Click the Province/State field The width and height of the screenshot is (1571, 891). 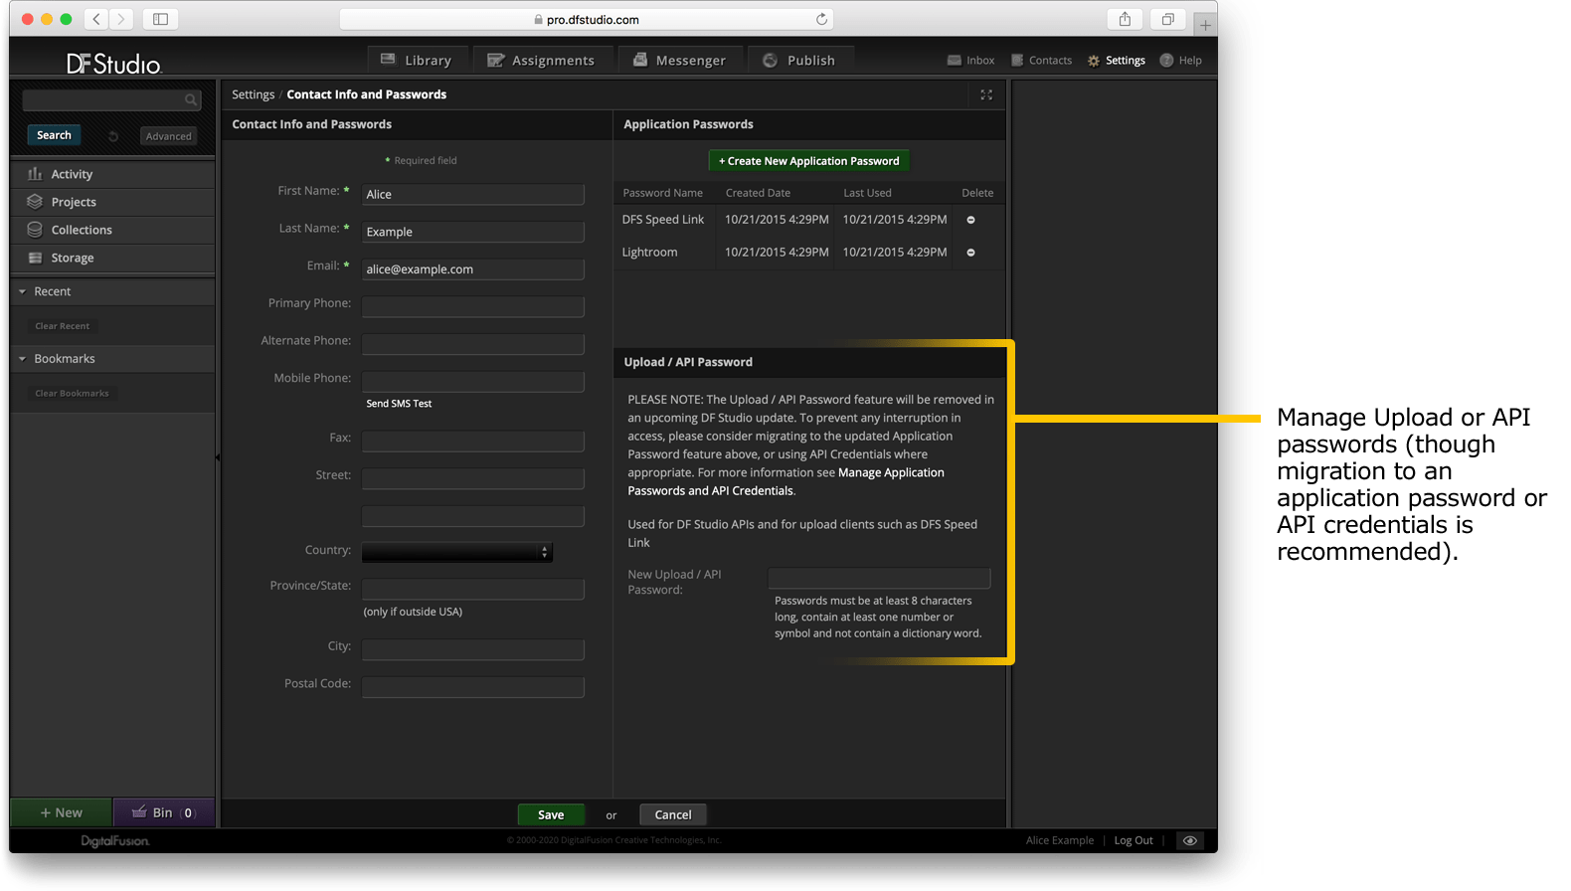(x=472, y=590)
